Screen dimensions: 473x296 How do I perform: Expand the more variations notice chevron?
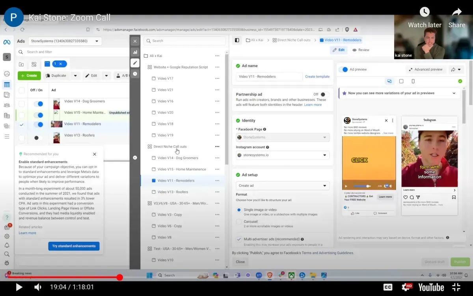tap(454, 94)
